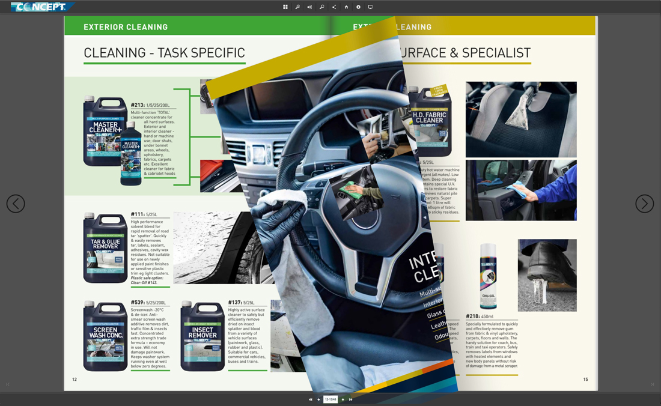
Task: Start auto-flip with the play icon
Action: pos(358,7)
